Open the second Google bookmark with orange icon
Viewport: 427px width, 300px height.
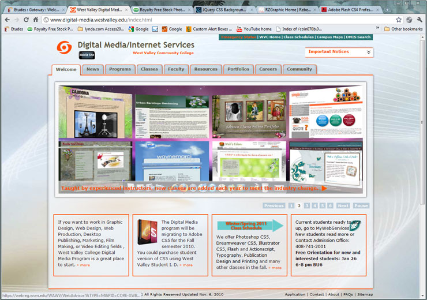click(172, 29)
